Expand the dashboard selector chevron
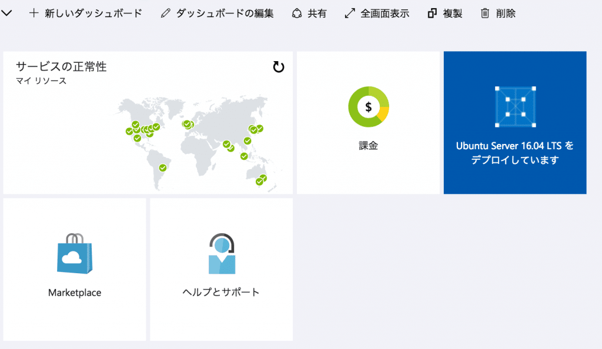 (6, 14)
